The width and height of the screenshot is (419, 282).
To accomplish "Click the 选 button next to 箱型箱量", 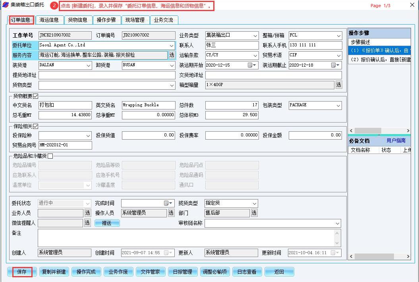I will coord(338,85).
